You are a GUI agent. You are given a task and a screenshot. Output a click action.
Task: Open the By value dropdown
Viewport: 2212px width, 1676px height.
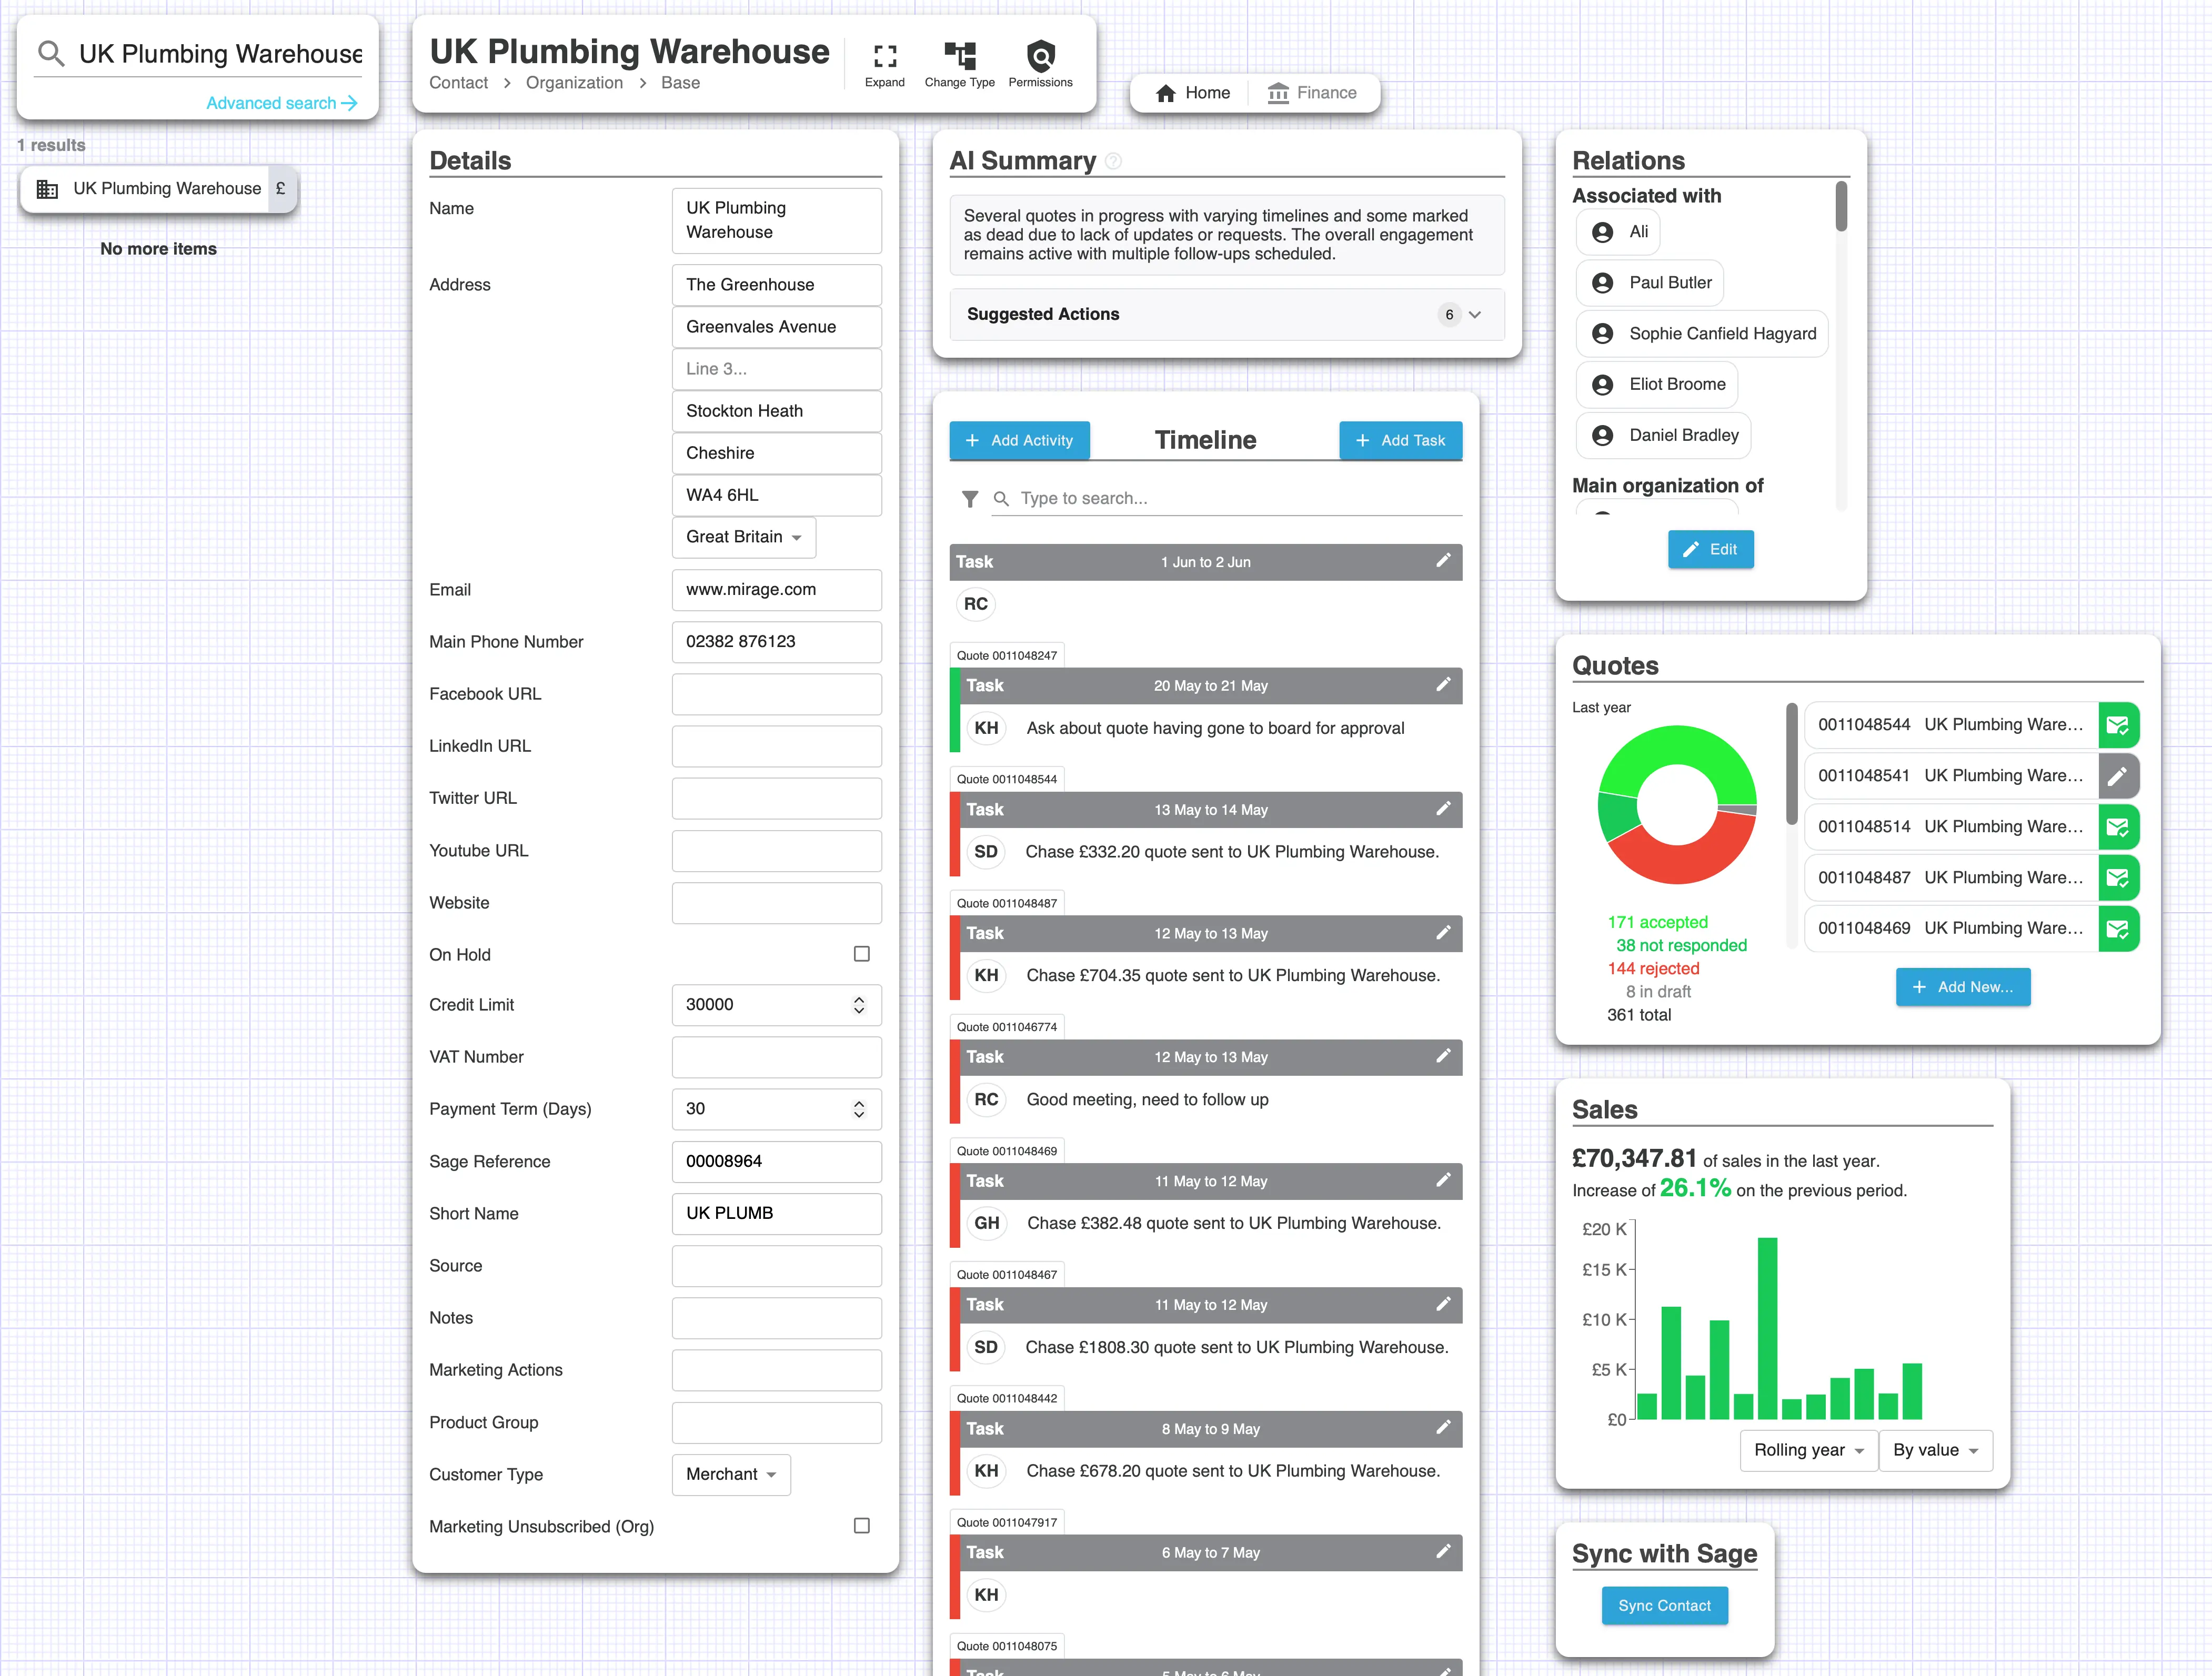pos(1935,1450)
